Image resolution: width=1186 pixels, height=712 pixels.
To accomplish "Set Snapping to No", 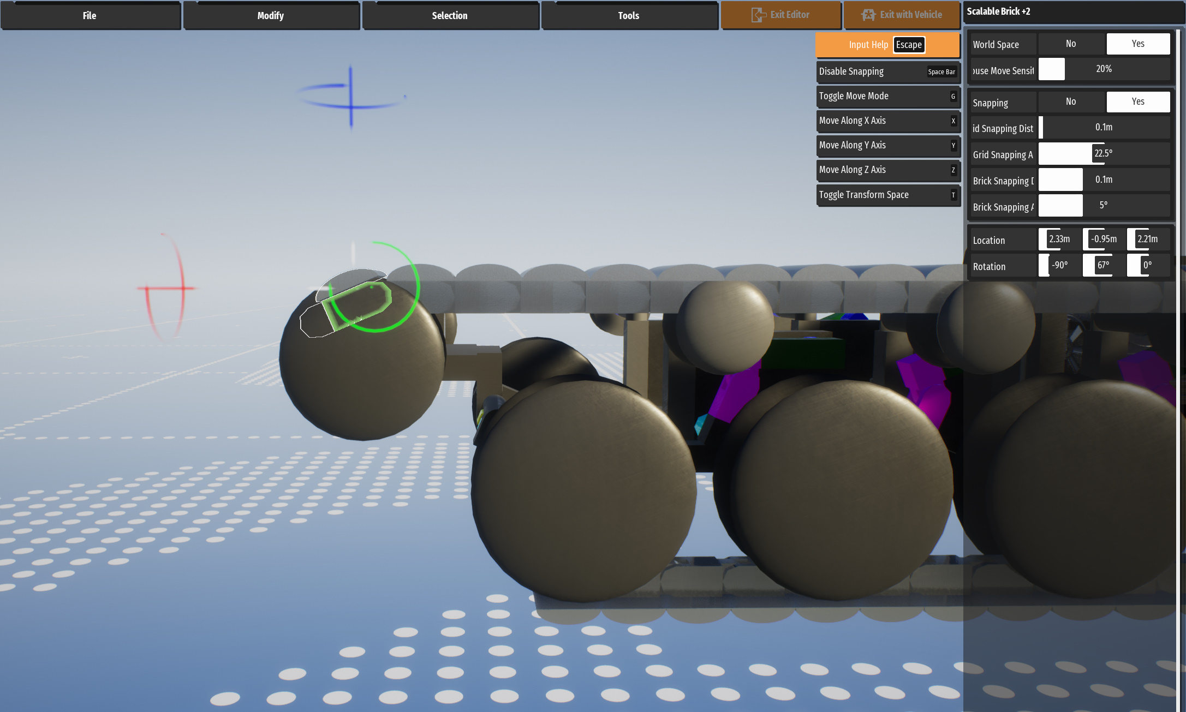I will (x=1071, y=101).
